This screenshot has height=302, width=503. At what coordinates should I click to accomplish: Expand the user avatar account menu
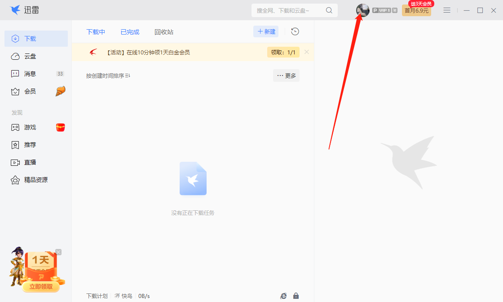tap(362, 10)
